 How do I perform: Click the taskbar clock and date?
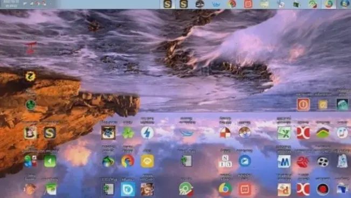pyautogui.click(x=11, y=4)
